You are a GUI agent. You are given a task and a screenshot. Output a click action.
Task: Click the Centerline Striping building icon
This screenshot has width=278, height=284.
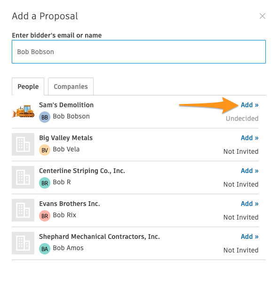click(x=23, y=177)
